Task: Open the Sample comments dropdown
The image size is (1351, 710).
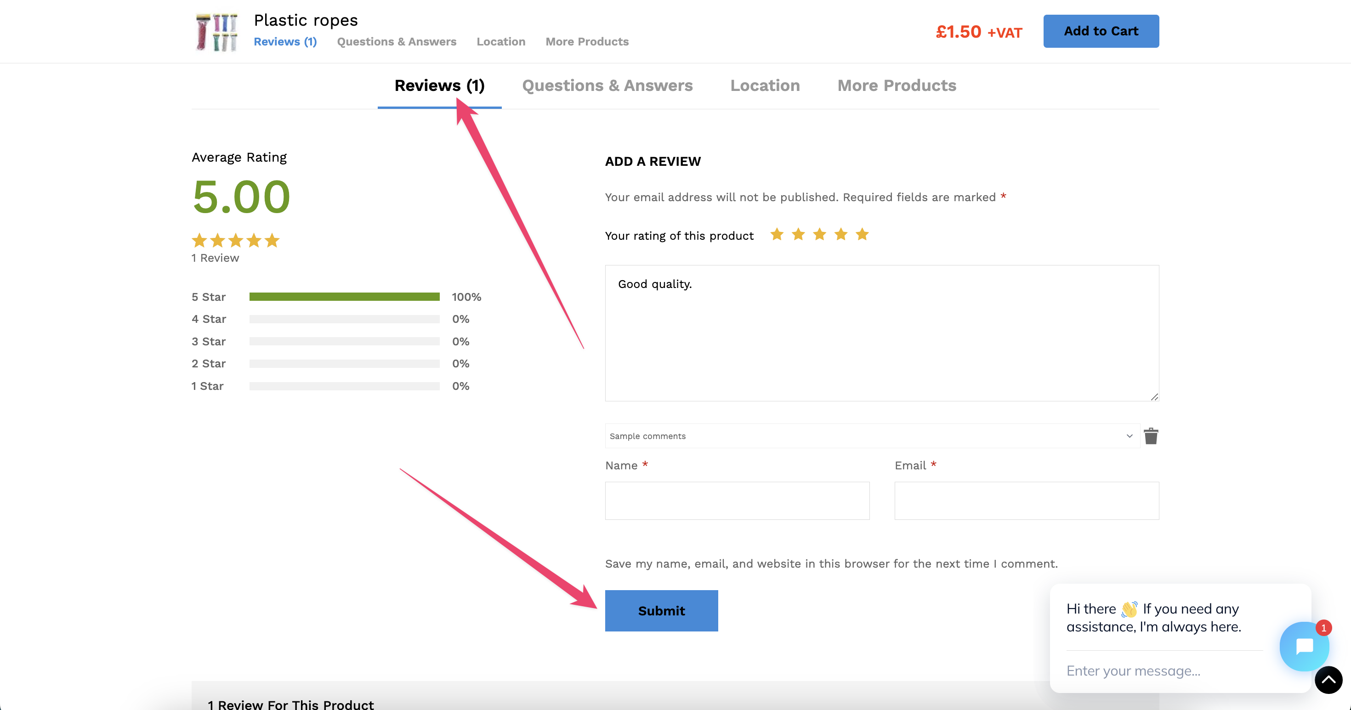Action: pyautogui.click(x=872, y=436)
